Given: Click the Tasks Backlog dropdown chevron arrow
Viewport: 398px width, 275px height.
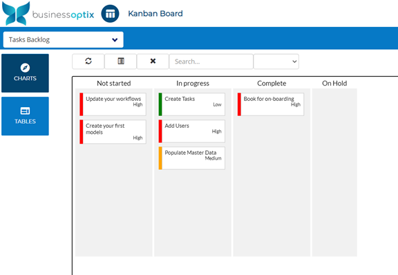Looking at the screenshot, I should point(115,40).
